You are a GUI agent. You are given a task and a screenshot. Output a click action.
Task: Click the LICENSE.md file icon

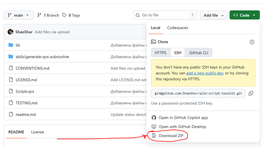pyautogui.click(x=11, y=79)
